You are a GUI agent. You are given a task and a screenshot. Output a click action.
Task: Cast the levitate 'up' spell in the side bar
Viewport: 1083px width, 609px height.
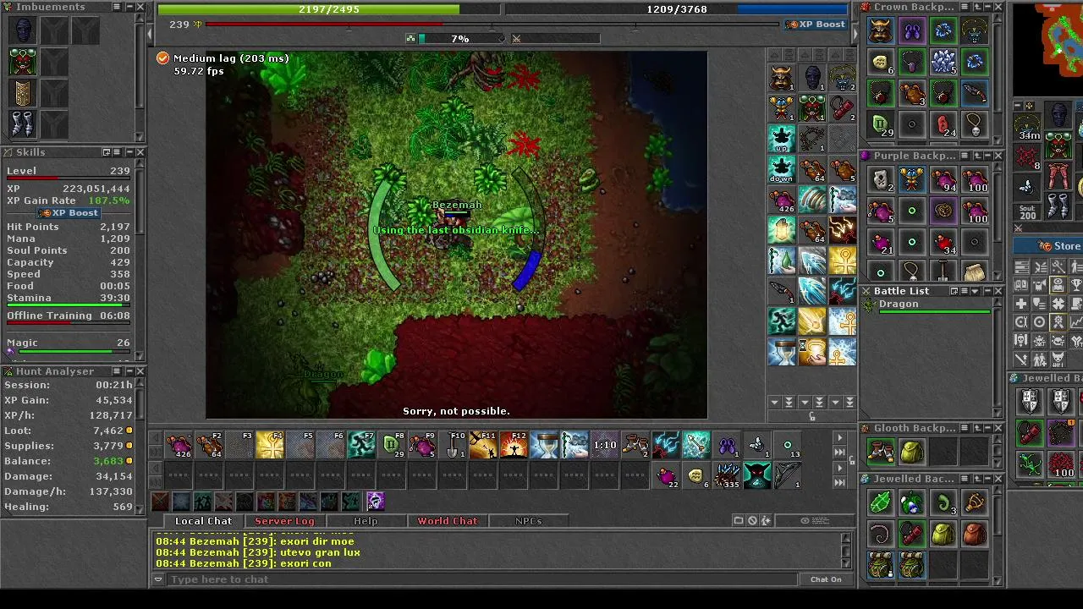(x=782, y=139)
